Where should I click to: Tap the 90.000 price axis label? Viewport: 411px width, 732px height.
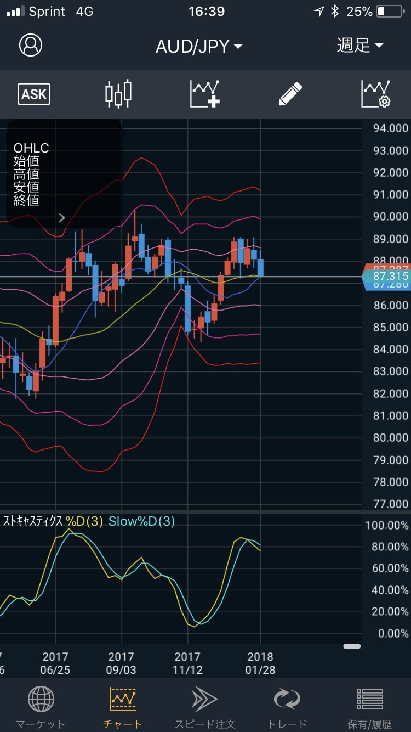[391, 217]
